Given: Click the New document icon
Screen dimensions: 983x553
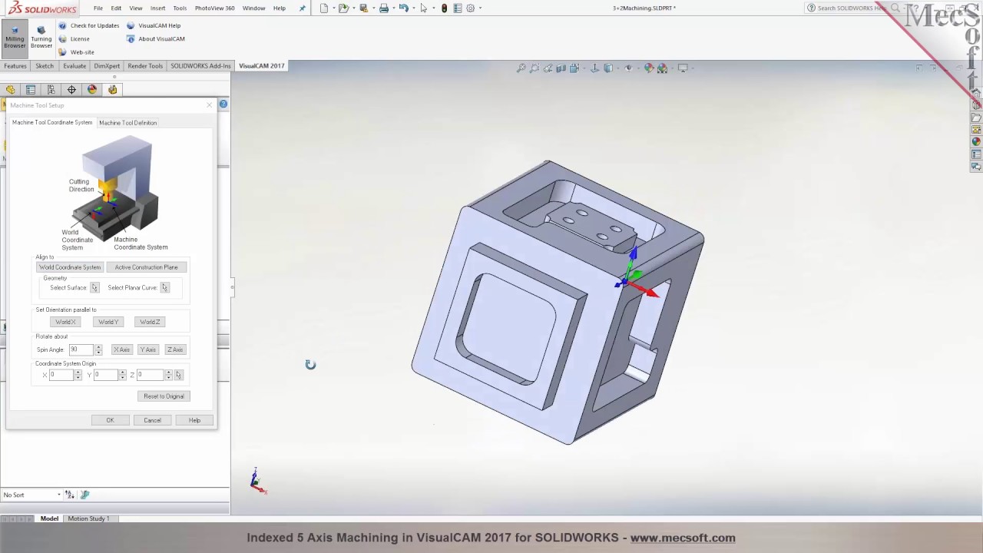Looking at the screenshot, I should click(324, 8).
